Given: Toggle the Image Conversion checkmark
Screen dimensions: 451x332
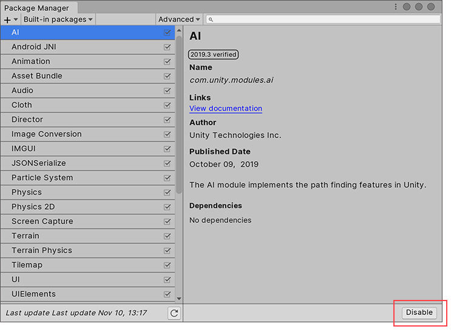Looking at the screenshot, I should [167, 134].
